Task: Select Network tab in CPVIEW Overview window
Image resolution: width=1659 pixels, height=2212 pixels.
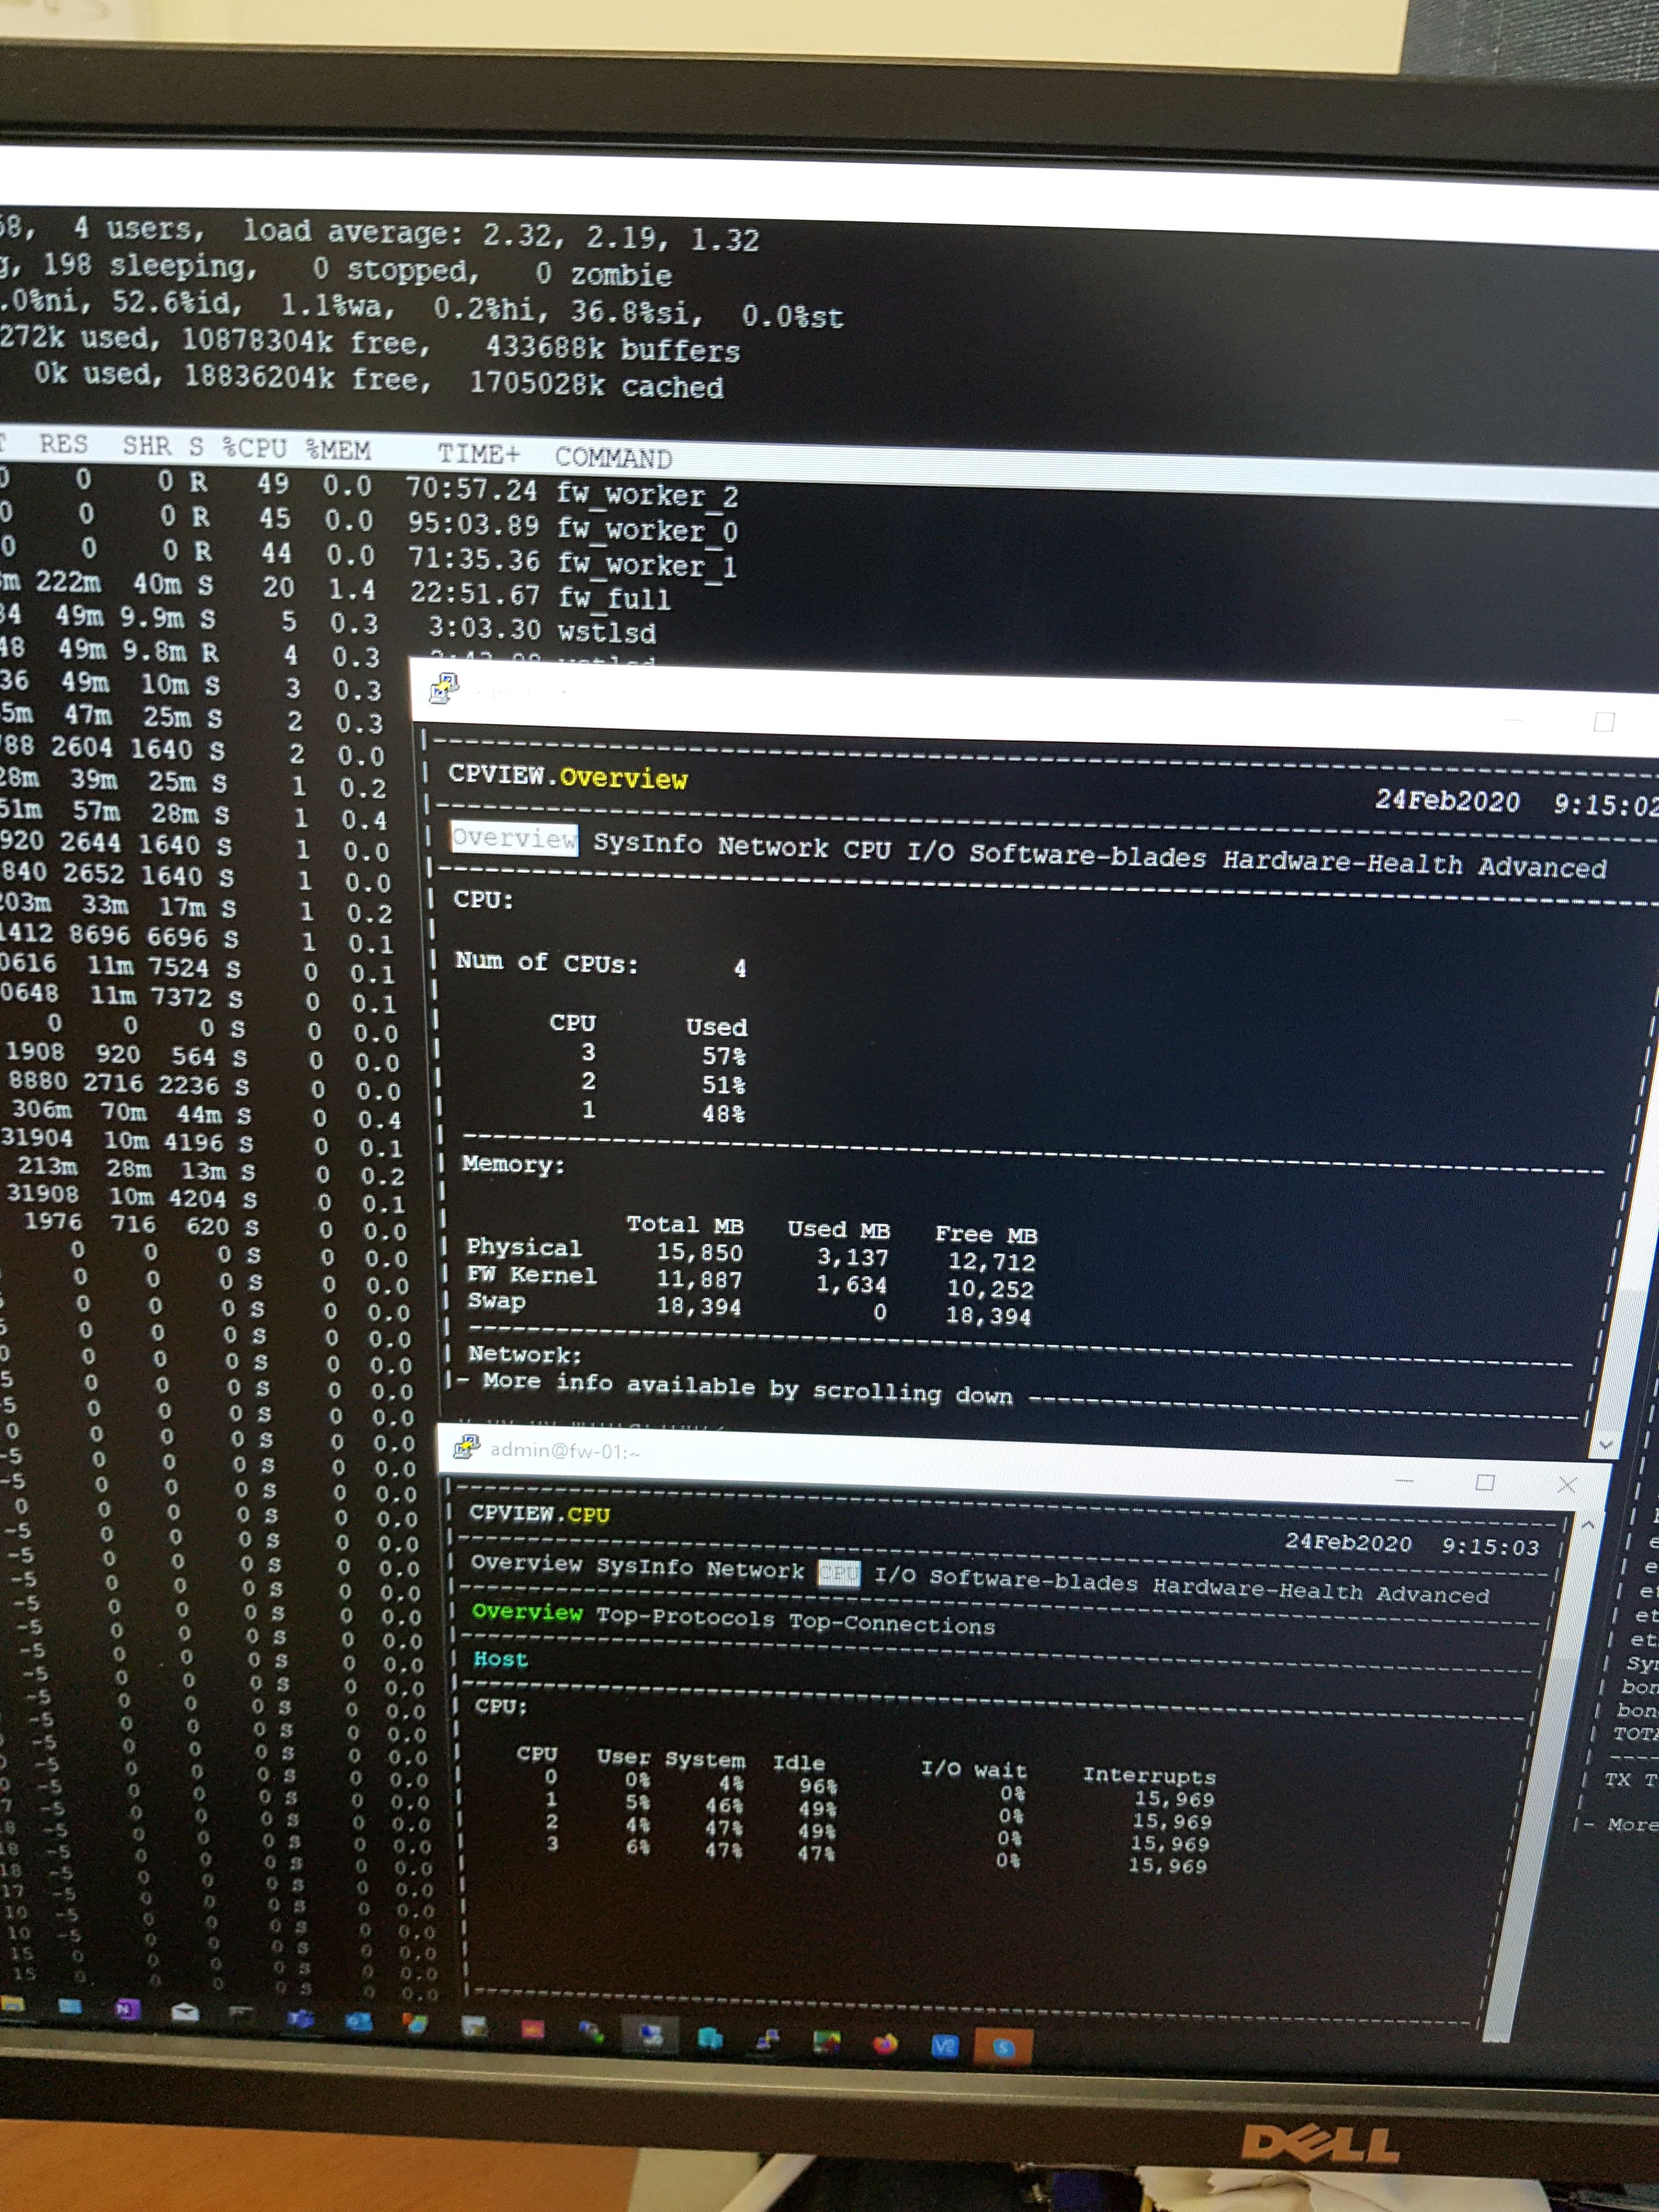Action: (772, 848)
